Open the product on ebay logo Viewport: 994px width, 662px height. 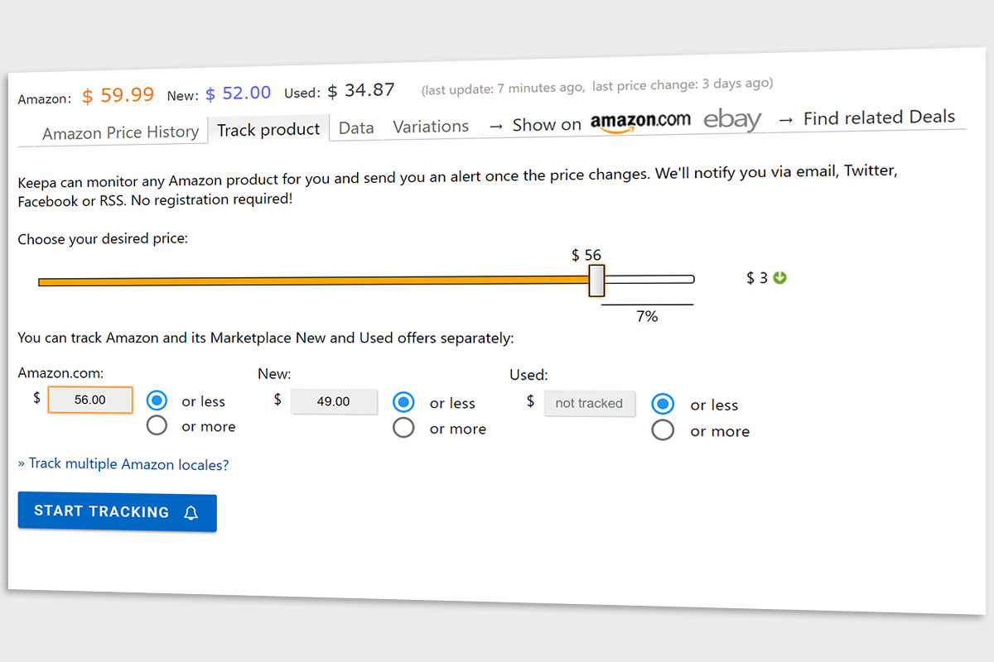tap(732, 120)
